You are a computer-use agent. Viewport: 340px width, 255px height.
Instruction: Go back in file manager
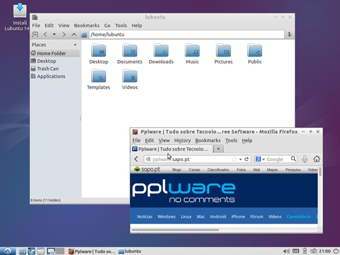(x=45, y=35)
